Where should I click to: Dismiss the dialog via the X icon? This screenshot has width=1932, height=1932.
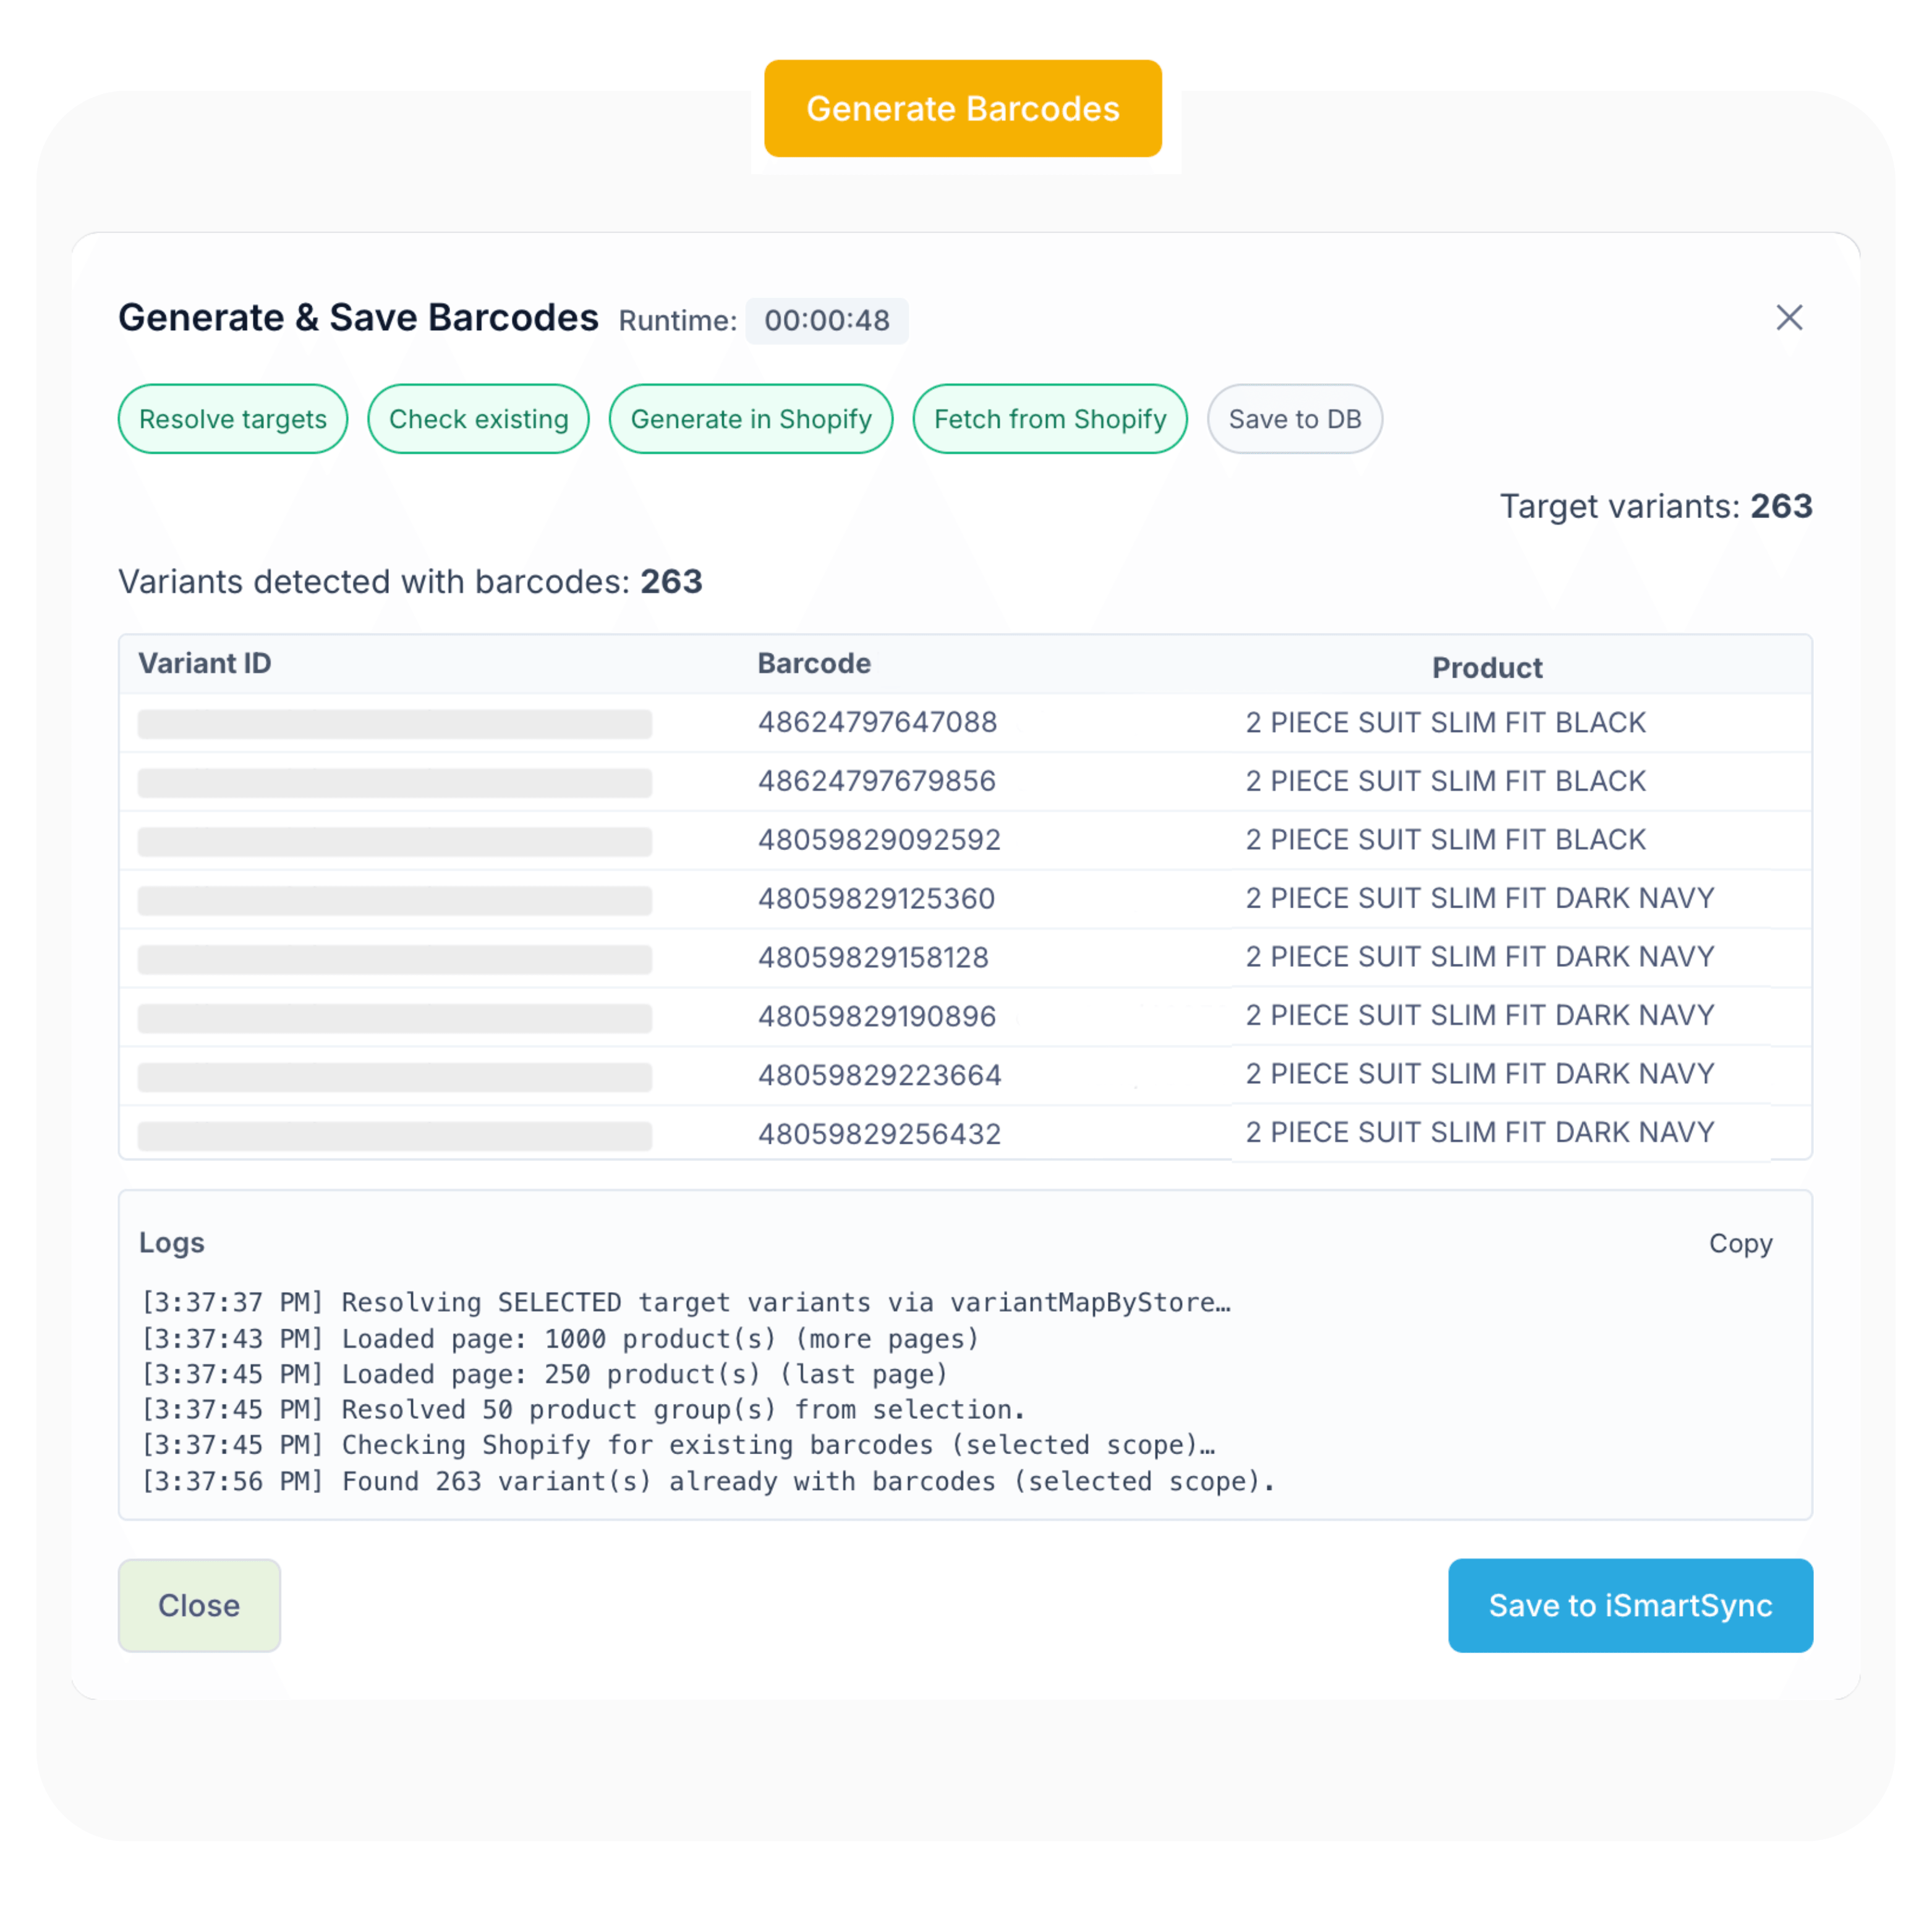click(x=1789, y=318)
